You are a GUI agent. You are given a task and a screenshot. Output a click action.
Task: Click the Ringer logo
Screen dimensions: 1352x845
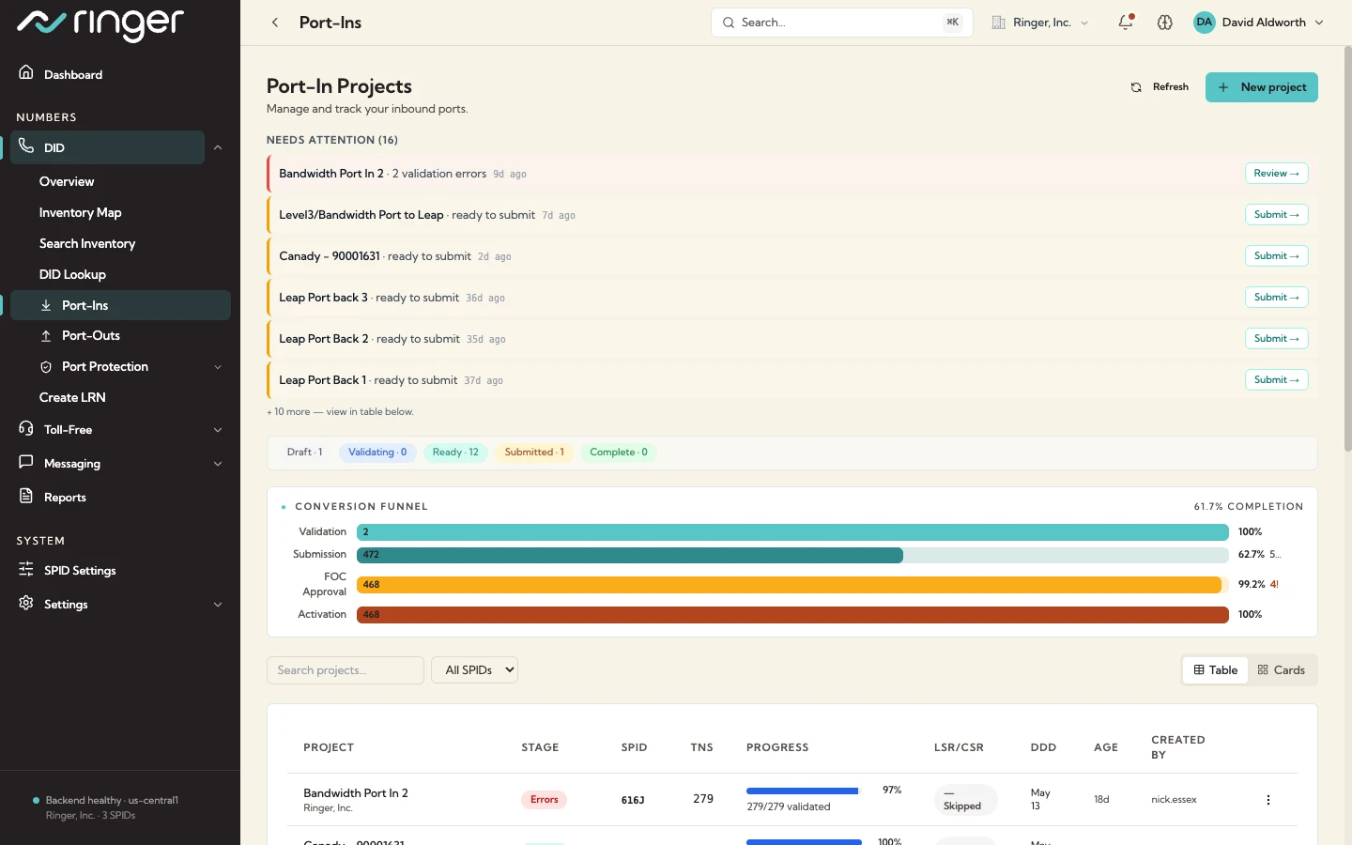click(x=100, y=24)
